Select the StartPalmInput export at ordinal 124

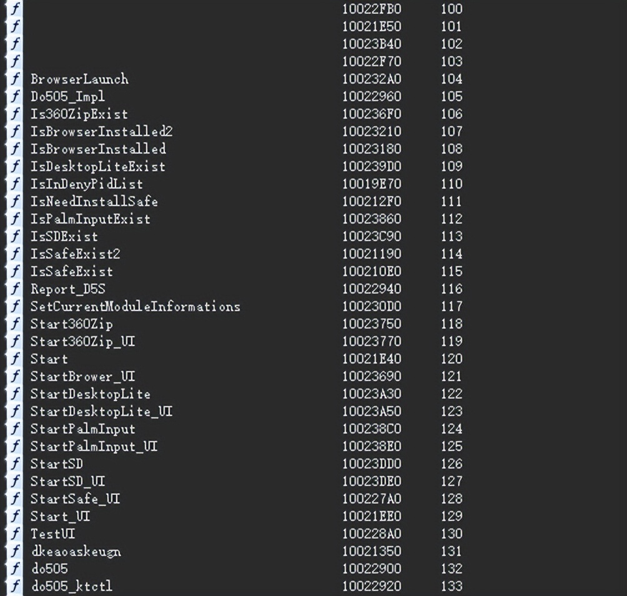(x=83, y=429)
